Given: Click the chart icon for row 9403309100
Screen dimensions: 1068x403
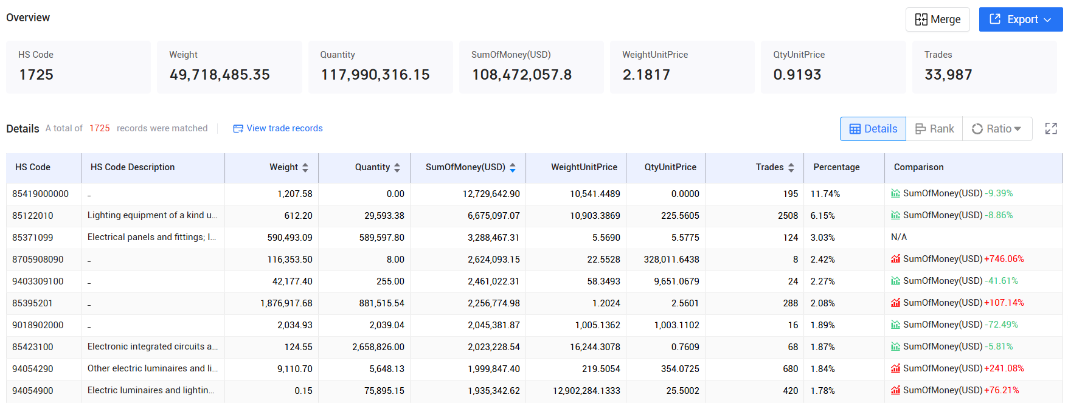Looking at the screenshot, I should point(895,281).
